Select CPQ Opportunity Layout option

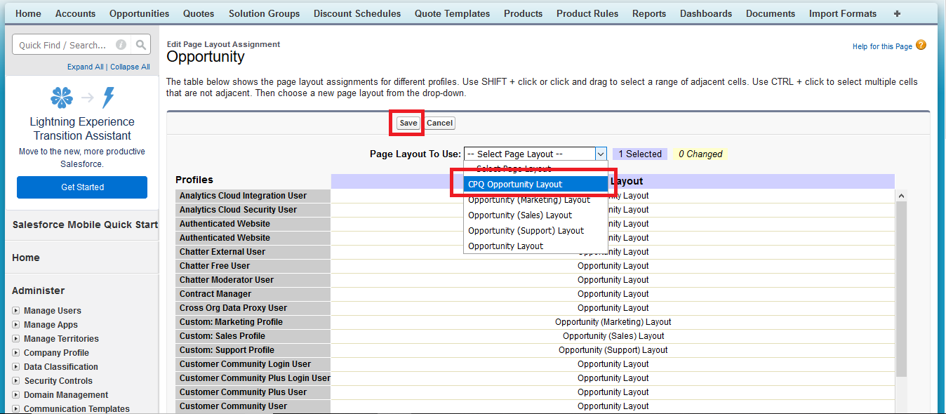[x=515, y=185]
